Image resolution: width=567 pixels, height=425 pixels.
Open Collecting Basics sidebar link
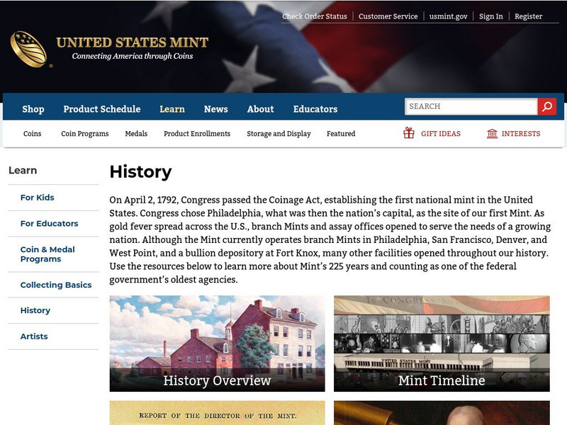click(x=56, y=285)
